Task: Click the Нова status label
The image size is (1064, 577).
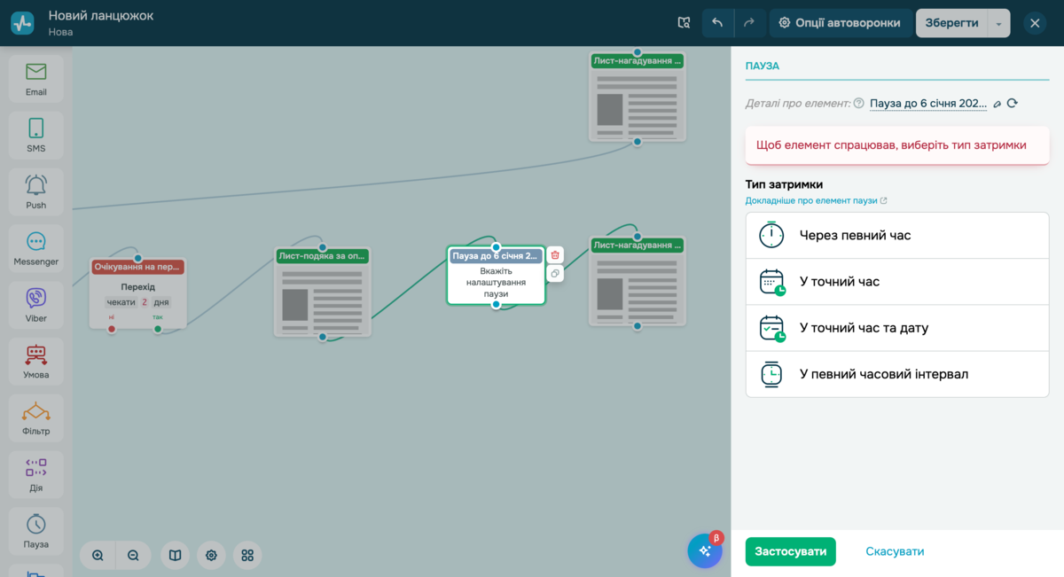Action: [61, 33]
